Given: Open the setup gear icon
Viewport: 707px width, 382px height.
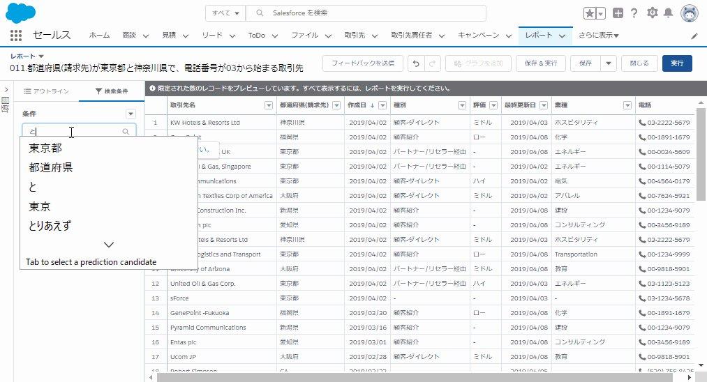Looking at the screenshot, I should (652, 13).
